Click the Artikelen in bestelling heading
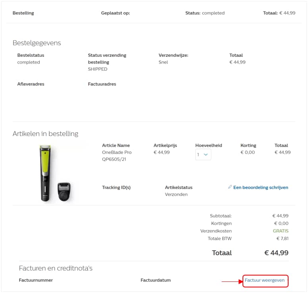308x293 pixels. [45, 134]
